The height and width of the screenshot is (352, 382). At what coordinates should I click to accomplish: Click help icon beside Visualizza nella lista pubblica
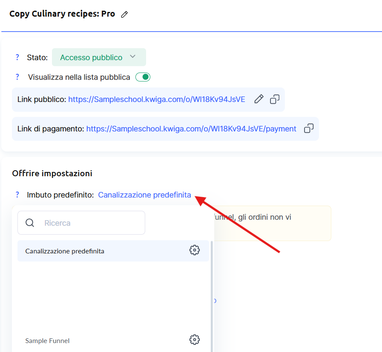coord(17,77)
